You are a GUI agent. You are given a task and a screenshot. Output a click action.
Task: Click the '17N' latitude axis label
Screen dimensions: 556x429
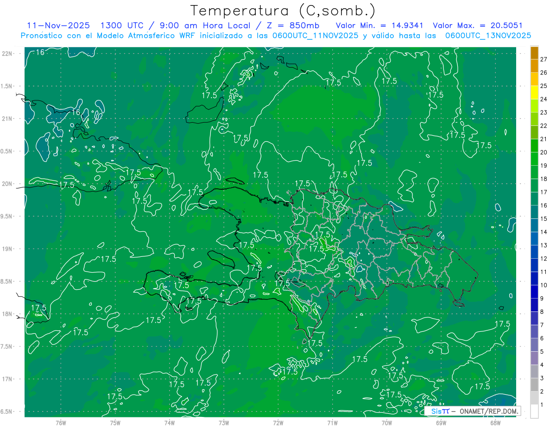point(7,379)
